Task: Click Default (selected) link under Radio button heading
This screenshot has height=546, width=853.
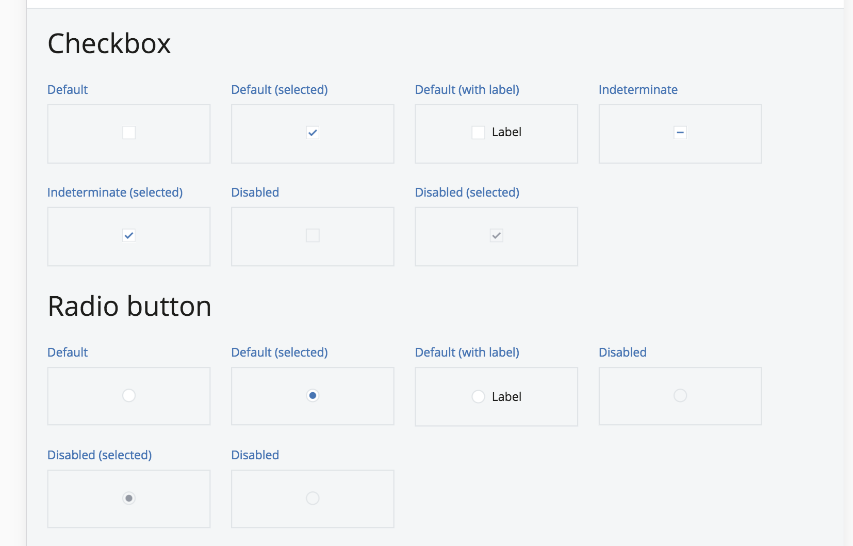Action: 279,352
